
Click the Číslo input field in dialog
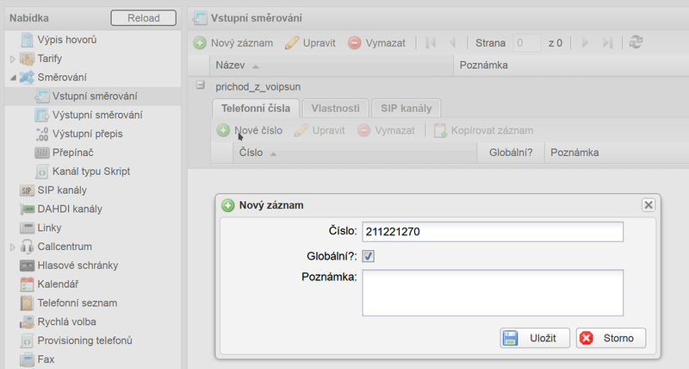click(x=493, y=232)
